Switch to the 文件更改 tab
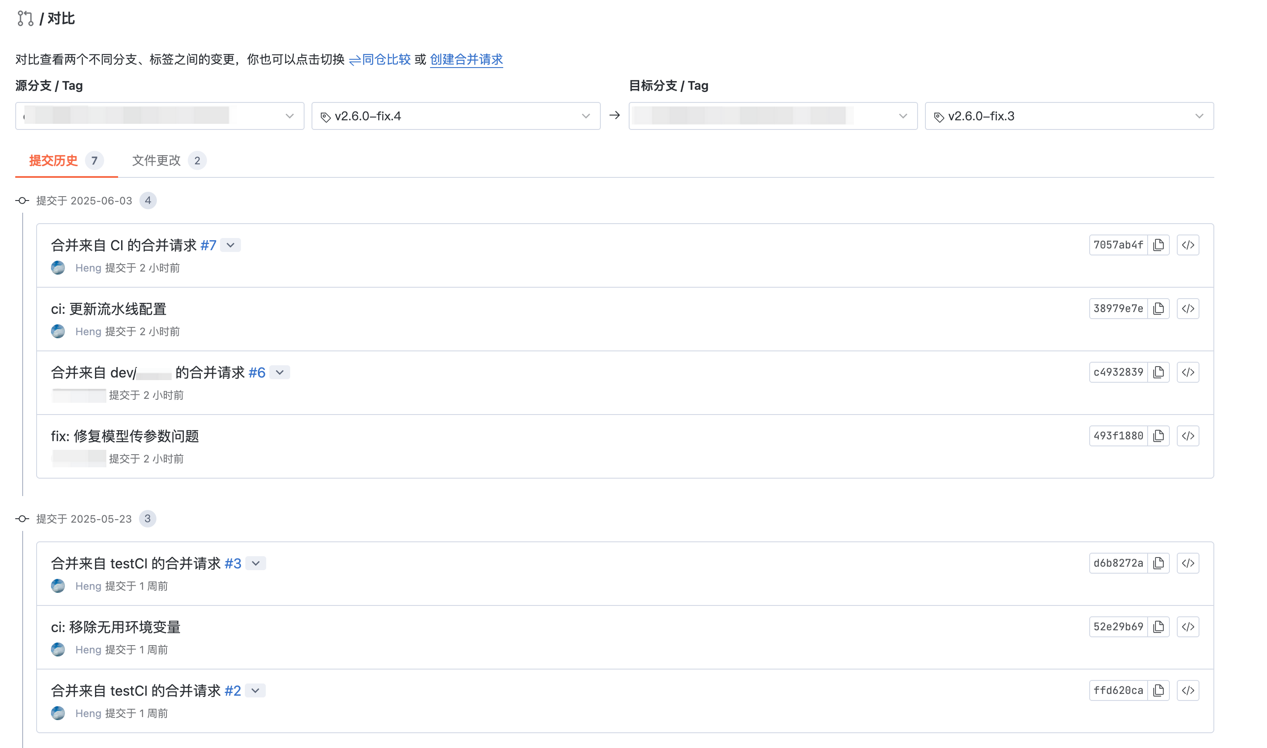 click(157, 161)
